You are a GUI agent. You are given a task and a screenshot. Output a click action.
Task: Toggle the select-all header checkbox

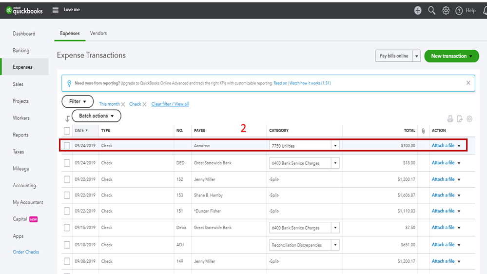point(67,131)
